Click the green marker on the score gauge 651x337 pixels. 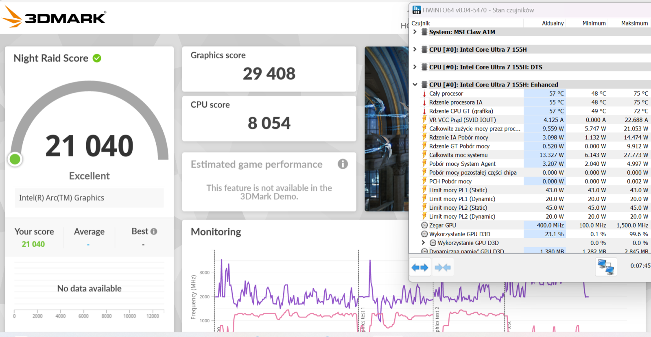tap(15, 159)
